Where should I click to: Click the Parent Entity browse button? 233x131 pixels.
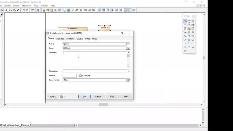click(x=129, y=80)
